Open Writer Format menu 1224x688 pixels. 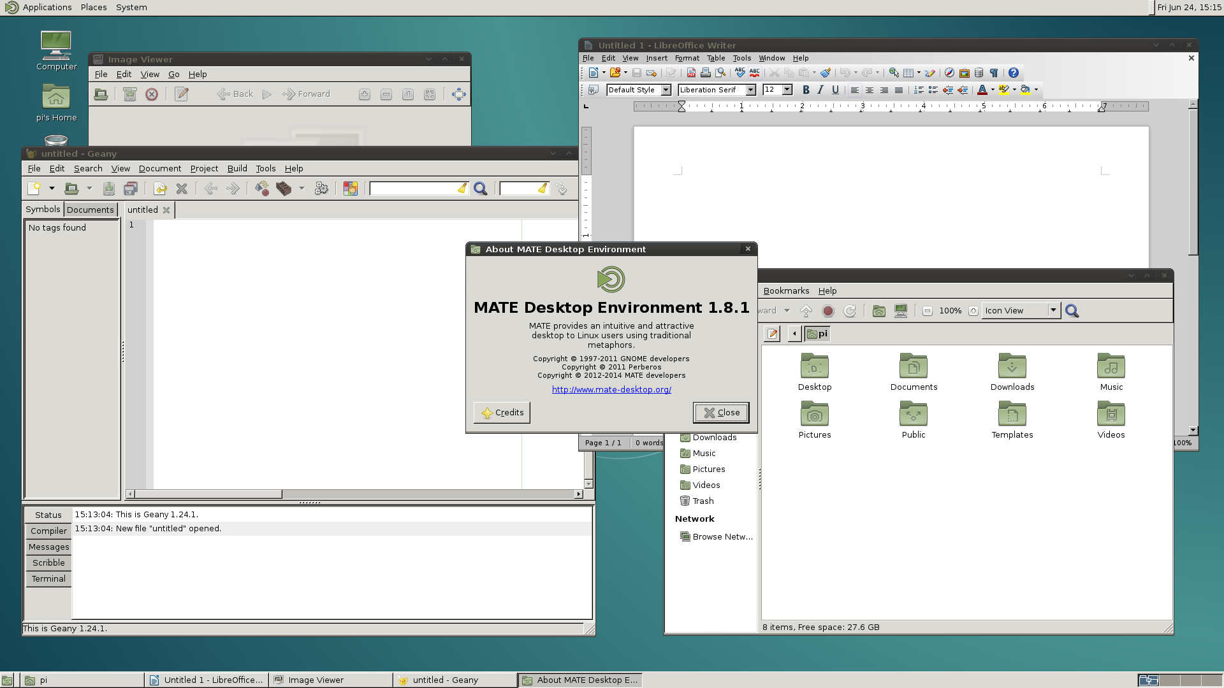(687, 58)
